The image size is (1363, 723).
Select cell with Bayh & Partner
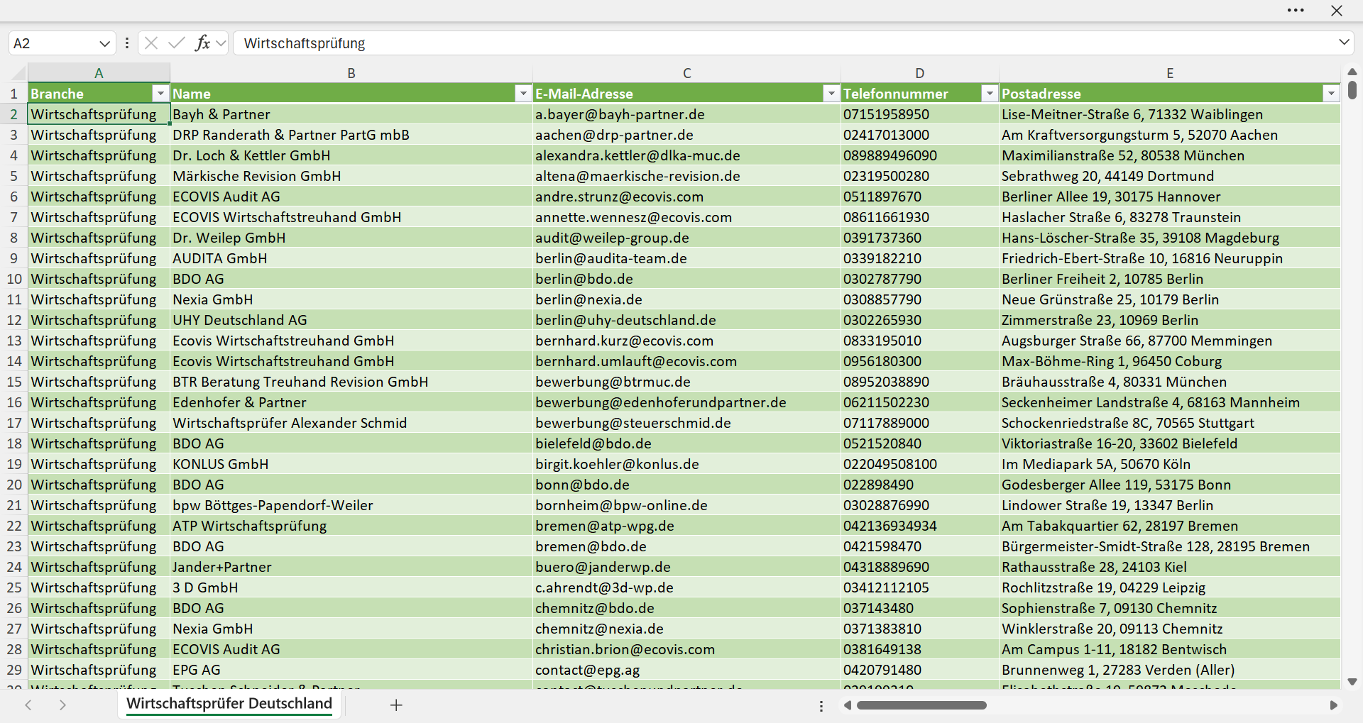tap(351, 114)
